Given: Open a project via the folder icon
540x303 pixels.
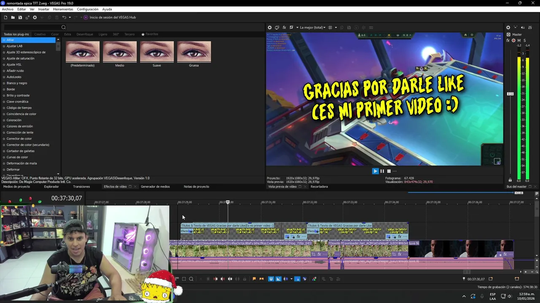Looking at the screenshot, I should coord(13,17).
